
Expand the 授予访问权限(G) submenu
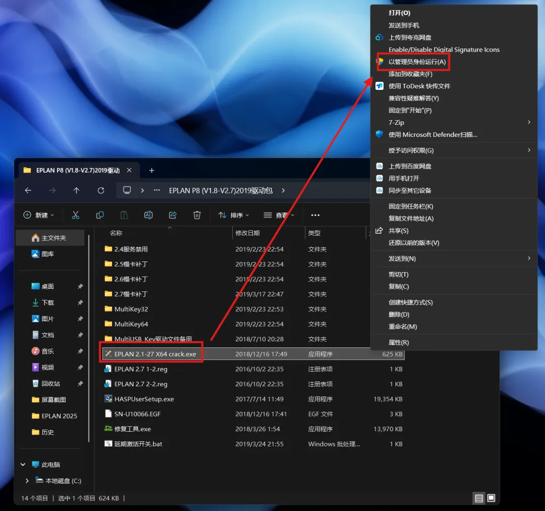click(454, 150)
